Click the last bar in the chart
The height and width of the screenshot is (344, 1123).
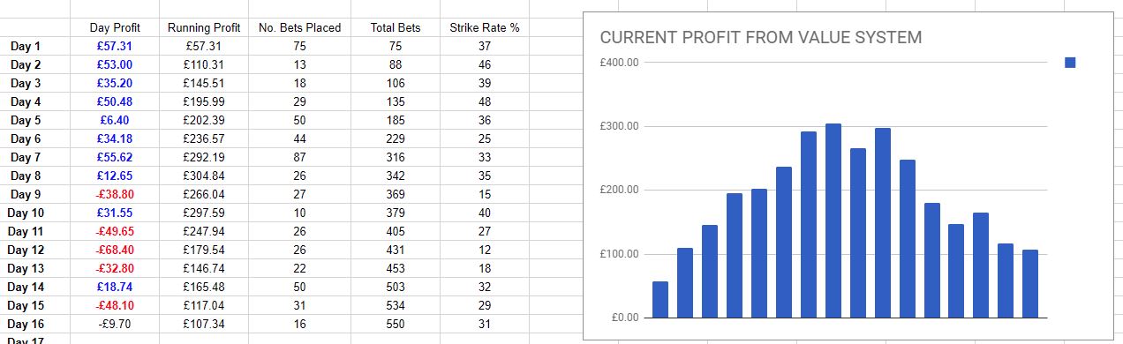(x=1030, y=284)
